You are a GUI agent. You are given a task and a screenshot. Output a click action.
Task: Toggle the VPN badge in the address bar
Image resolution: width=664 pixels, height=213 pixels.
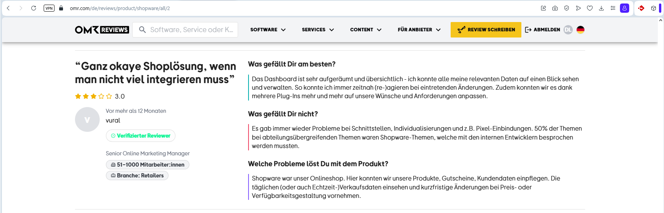coord(49,8)
